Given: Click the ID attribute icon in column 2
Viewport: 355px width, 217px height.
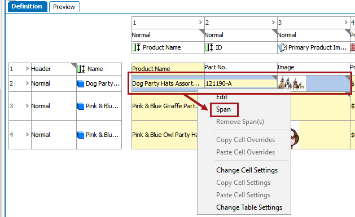Looking at the screenshot, I should pyautogui.click(x=209, y=47).
